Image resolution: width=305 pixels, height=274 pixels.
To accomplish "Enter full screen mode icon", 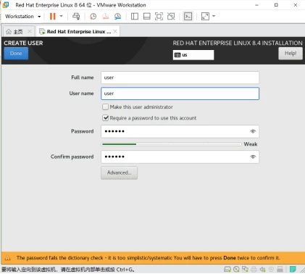I will (159, 16).
